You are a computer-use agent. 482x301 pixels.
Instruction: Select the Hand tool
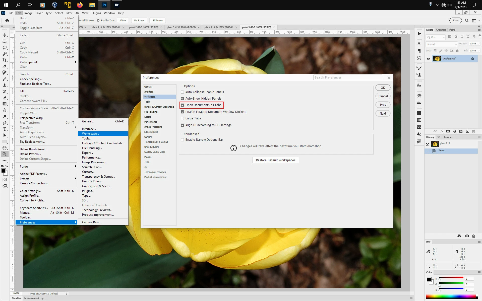pos(5,148)
